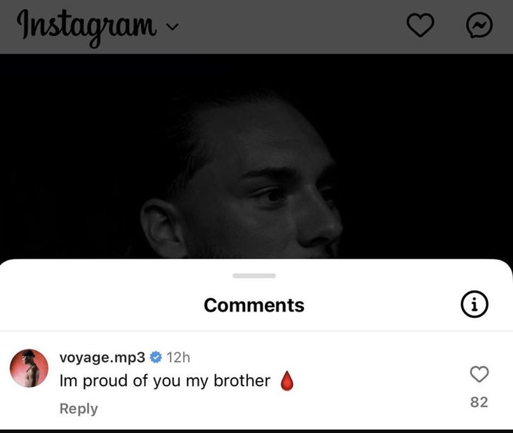
Task: Open Messenger direct messages icon
Action: tap(480, 25)
